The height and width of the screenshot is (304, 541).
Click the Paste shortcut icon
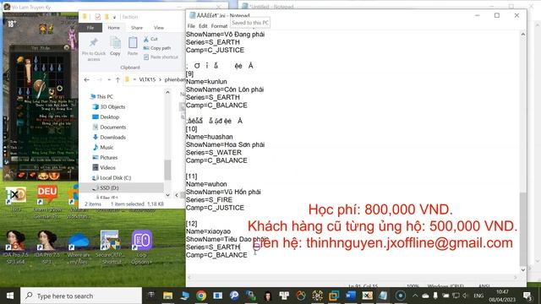point(146,57)
